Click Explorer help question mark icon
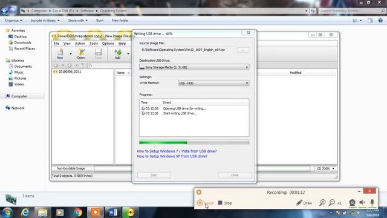 coord(380,21)
